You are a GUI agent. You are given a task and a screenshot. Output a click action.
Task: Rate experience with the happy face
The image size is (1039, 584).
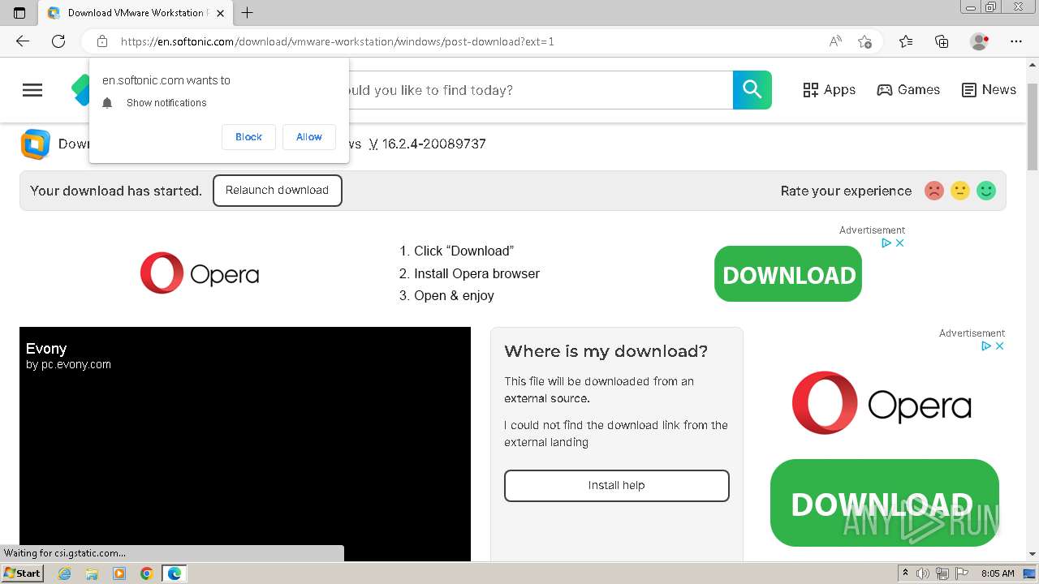pos(986,191)
